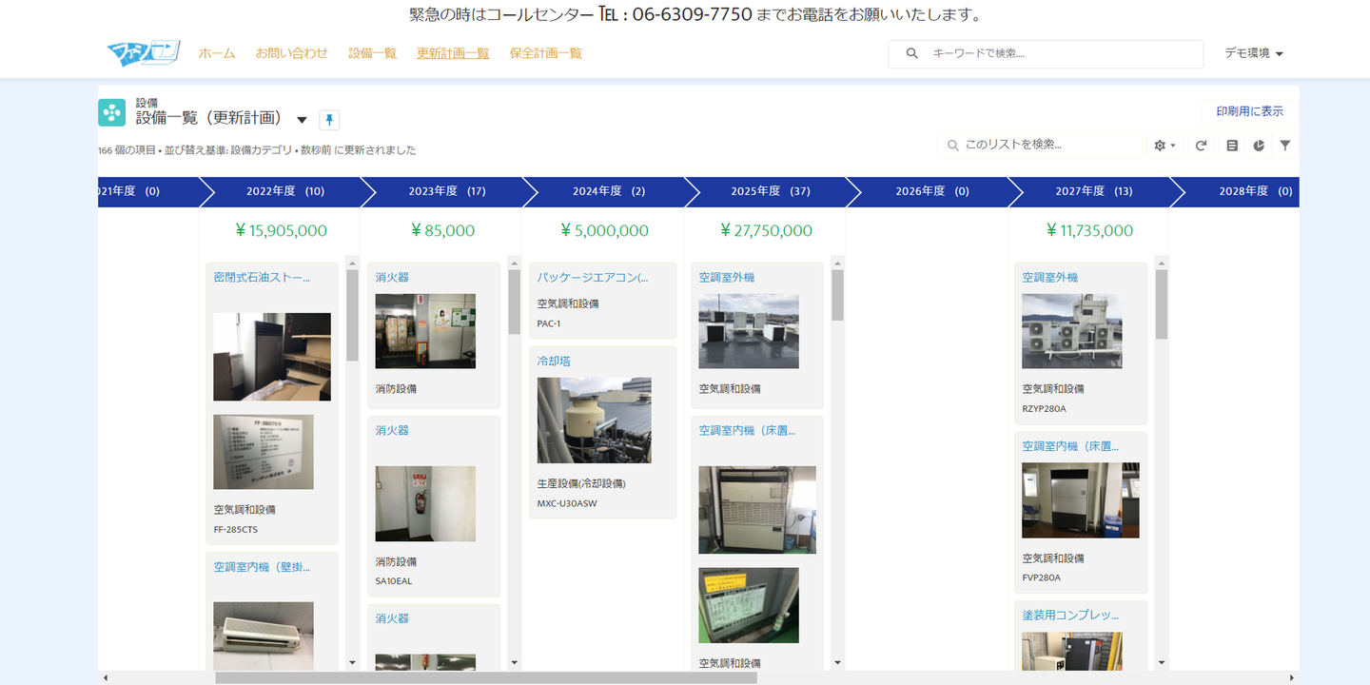Viewport: 1370px width, 685px height.
Task: Open the 空調室外機 link in the 2025年度 column
Action: pyautogui.click(x=727, y=278)
